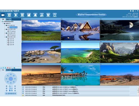The width and height of the screenshot is (139, 106).
Task: Switch to the first device list tab
Action: pyautogui.click(x=3, y=19)
